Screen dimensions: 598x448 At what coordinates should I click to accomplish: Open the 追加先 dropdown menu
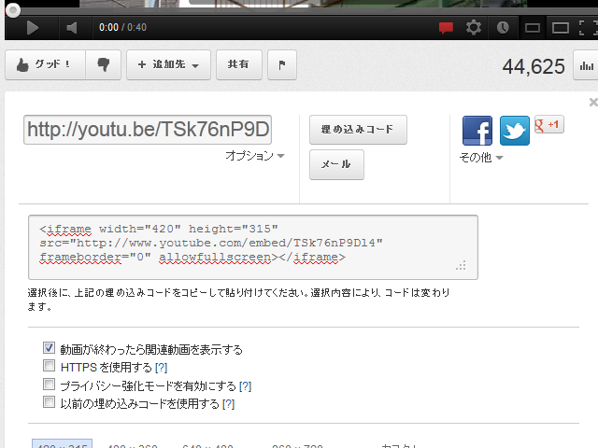click(x=168, y=65)
